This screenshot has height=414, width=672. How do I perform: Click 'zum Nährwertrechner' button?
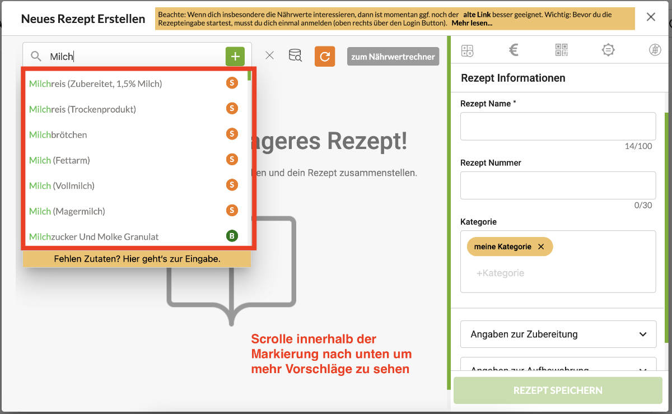click(x=393, y=57)
